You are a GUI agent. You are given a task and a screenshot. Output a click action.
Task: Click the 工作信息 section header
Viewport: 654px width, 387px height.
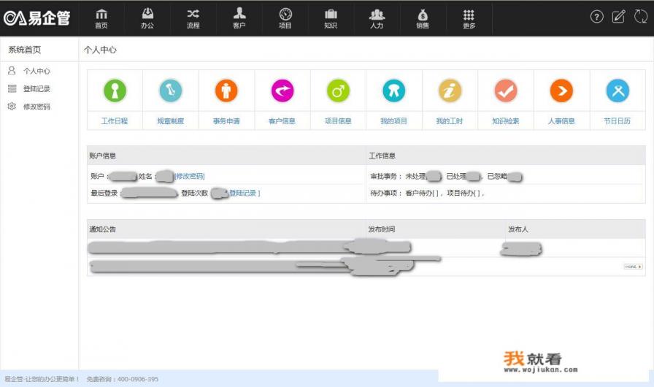coord(382,156)
